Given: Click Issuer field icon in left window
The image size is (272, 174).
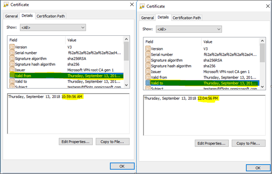Looking at the screenshot, I should point(12,70).
